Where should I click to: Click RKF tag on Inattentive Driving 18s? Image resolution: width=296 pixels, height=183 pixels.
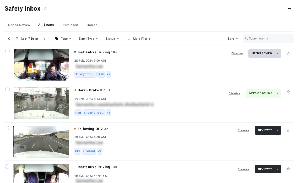coord(101,74)
